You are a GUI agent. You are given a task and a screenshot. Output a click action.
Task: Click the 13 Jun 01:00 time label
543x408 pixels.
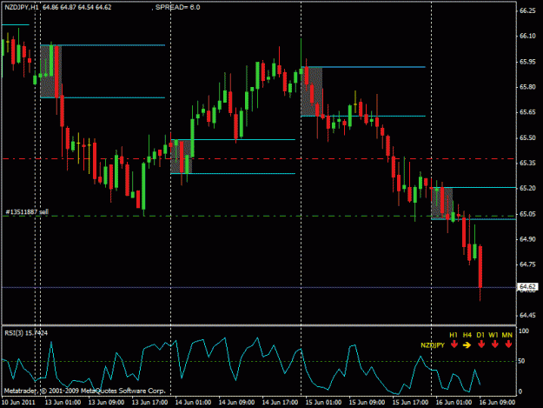(63, 402)
